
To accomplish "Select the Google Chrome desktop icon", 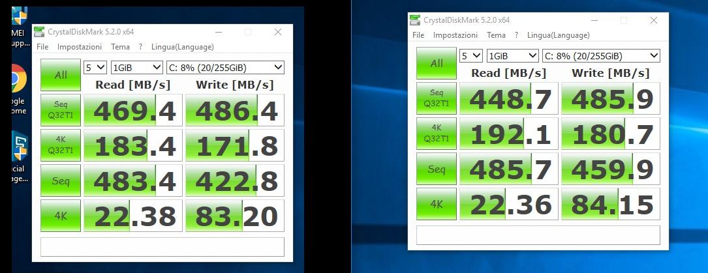I will (18, 90).
